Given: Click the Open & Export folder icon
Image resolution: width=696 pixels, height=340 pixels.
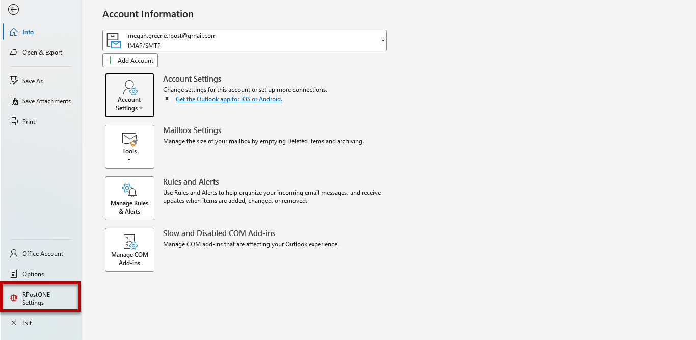Looking at the screenshot, I should click(x=14, y=53).
